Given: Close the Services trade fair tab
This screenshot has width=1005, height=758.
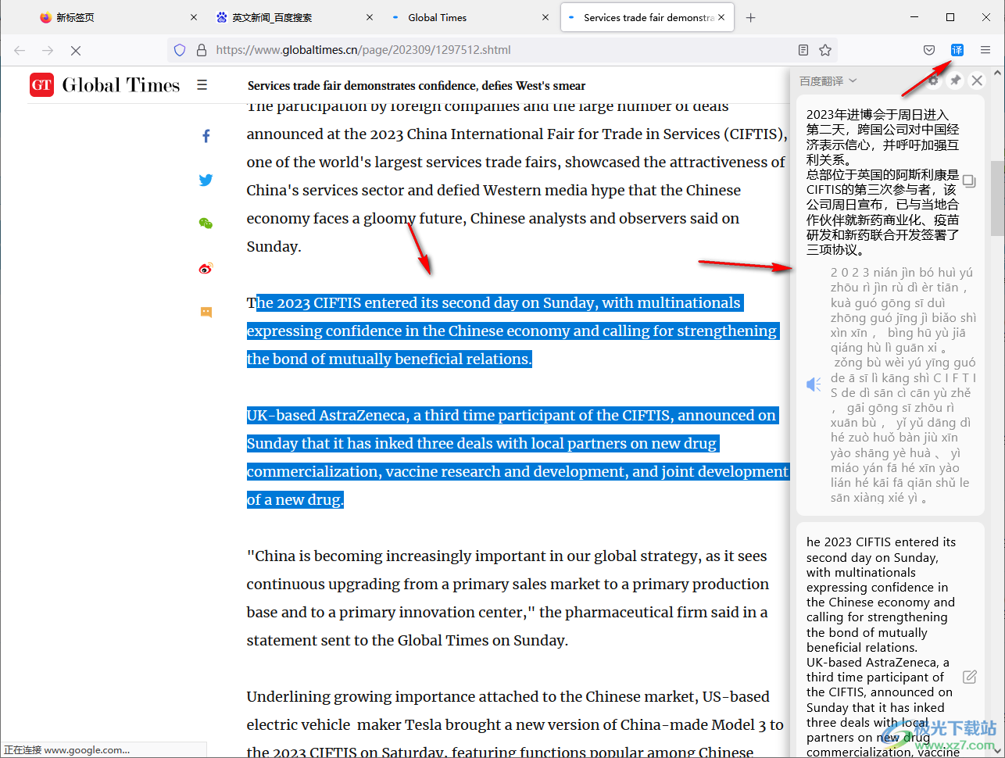Looking at the screenshot, I should [x=721, y=17].
